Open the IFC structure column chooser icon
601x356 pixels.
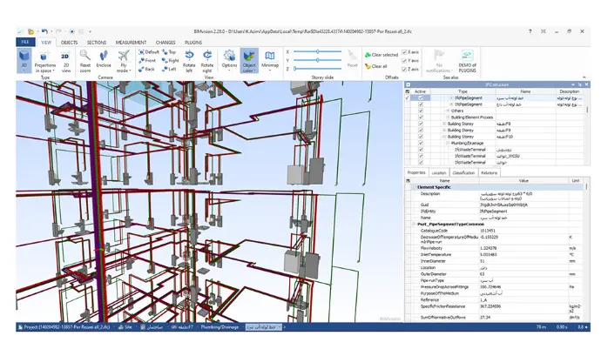[407, 91]
